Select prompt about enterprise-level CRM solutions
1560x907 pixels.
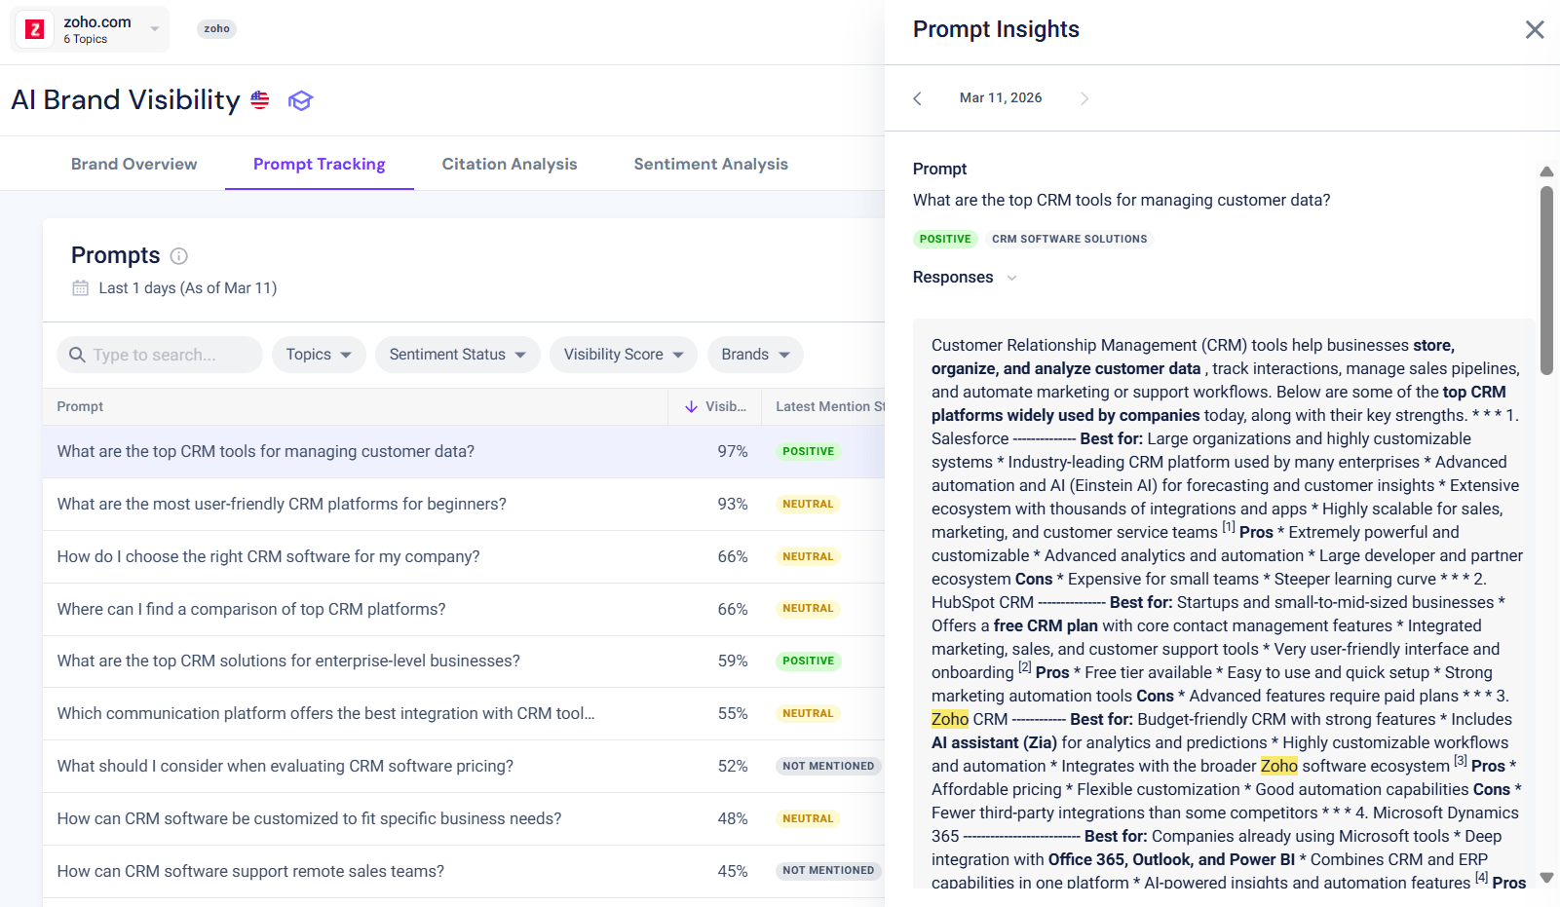tap(288, 661)
